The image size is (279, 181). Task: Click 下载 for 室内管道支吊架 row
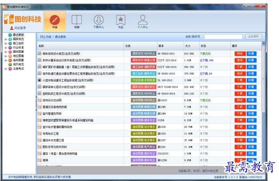click(x=240, y=113)
